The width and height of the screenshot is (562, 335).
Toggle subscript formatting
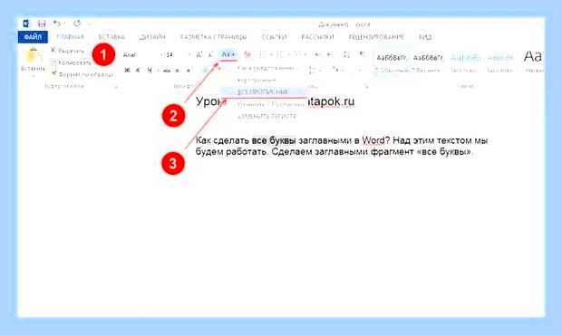point(177,71)
